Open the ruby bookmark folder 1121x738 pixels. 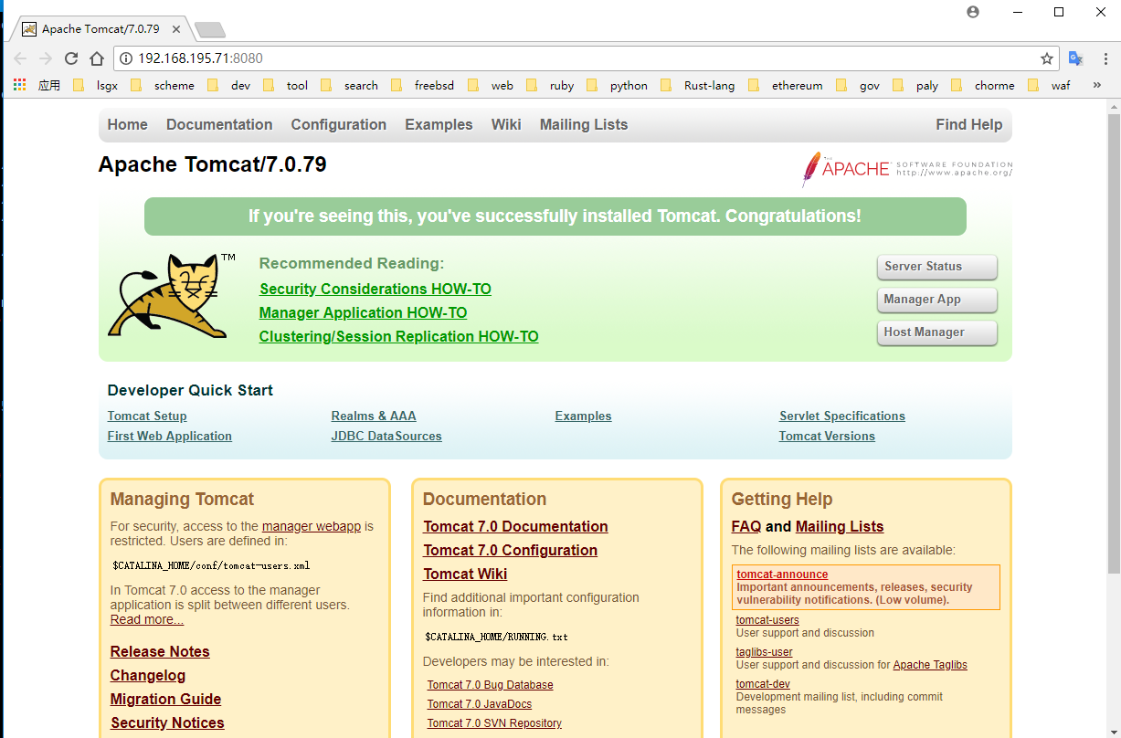coord(550,86)
